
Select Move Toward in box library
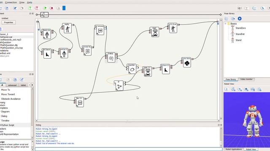8,94
